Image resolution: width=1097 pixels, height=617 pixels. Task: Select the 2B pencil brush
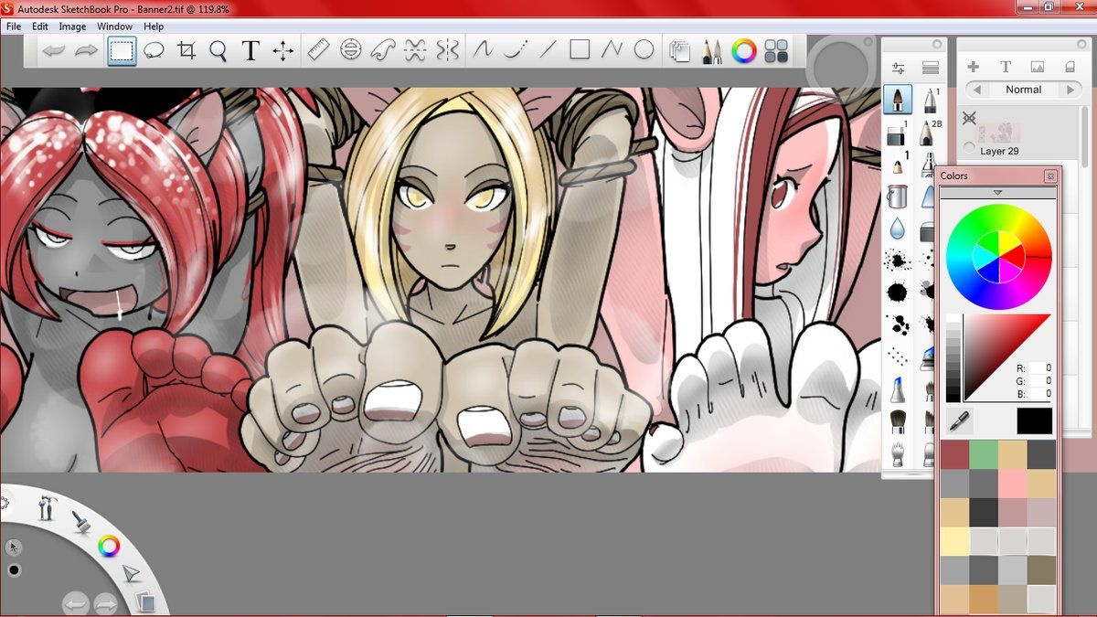click(x=930, y=133)
